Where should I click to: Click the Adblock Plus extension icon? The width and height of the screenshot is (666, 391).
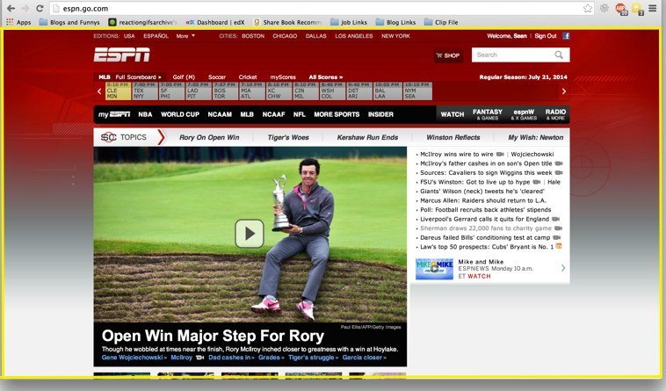click(621, 9)
